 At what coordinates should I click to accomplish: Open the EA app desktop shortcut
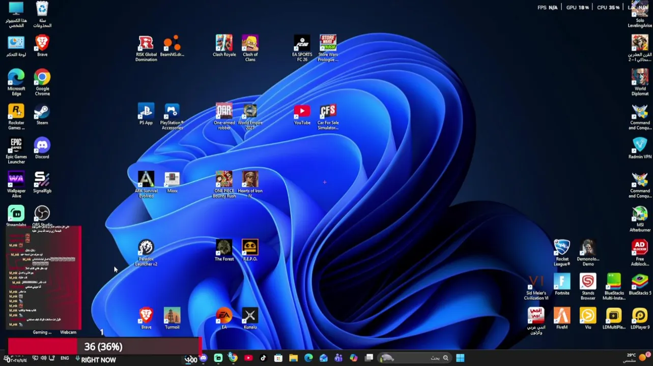coord(224,319)
